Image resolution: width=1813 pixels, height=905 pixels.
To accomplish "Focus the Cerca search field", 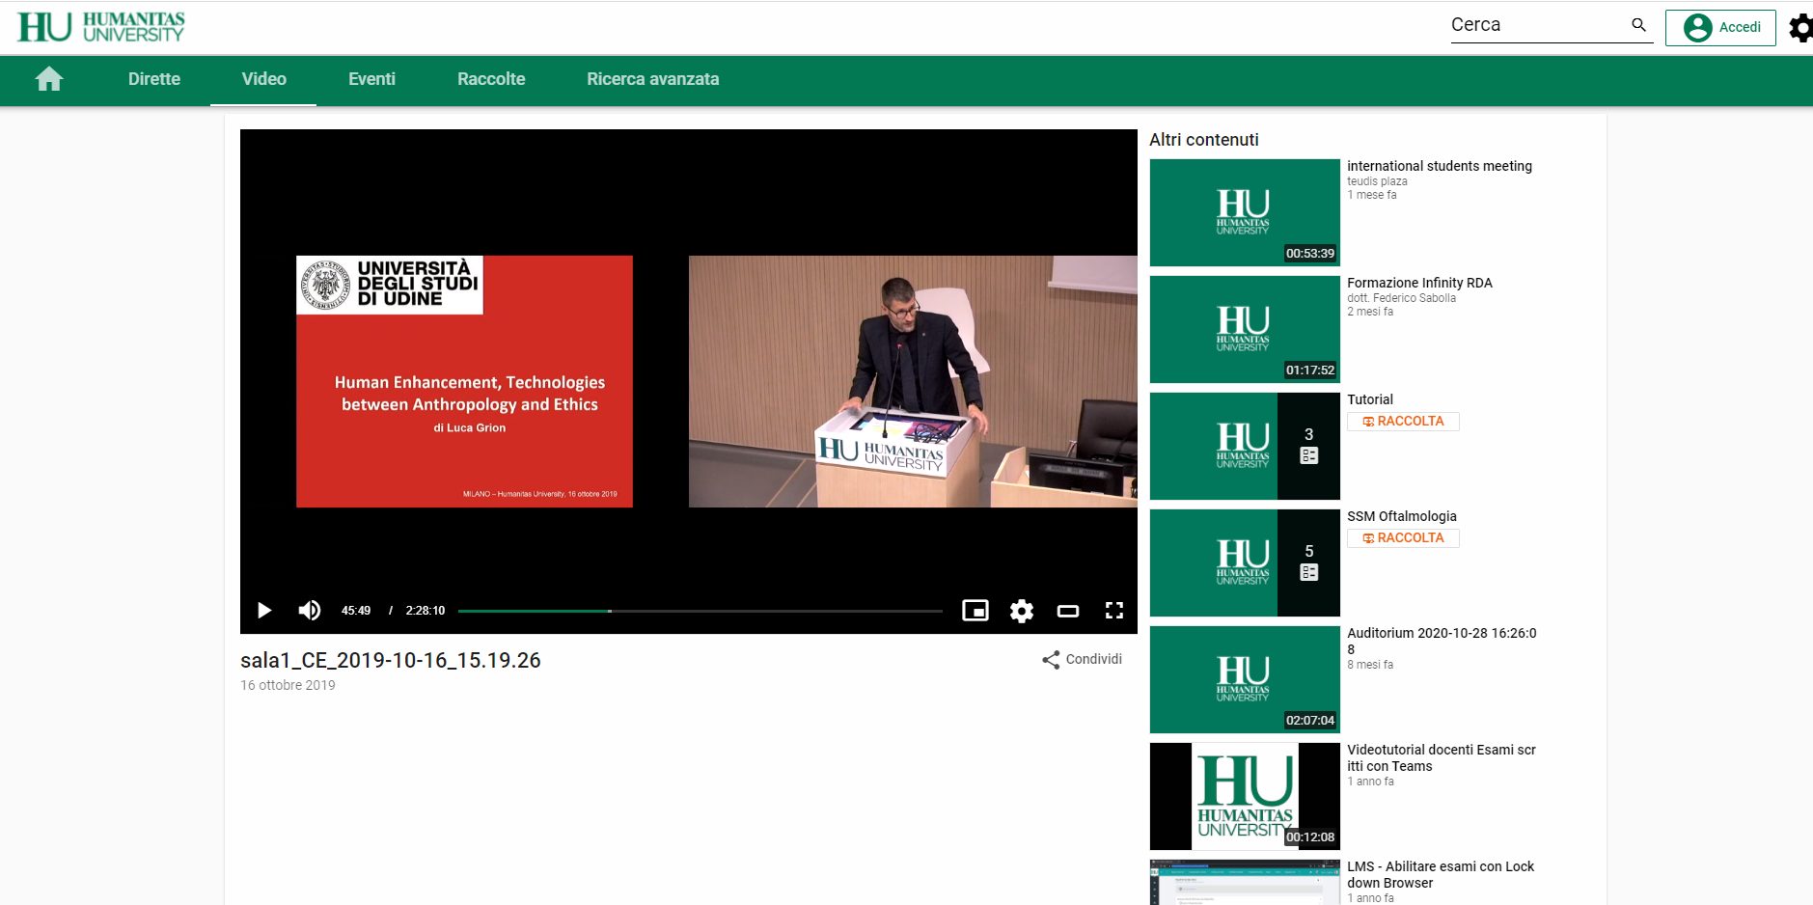I will coord(1539,25).
